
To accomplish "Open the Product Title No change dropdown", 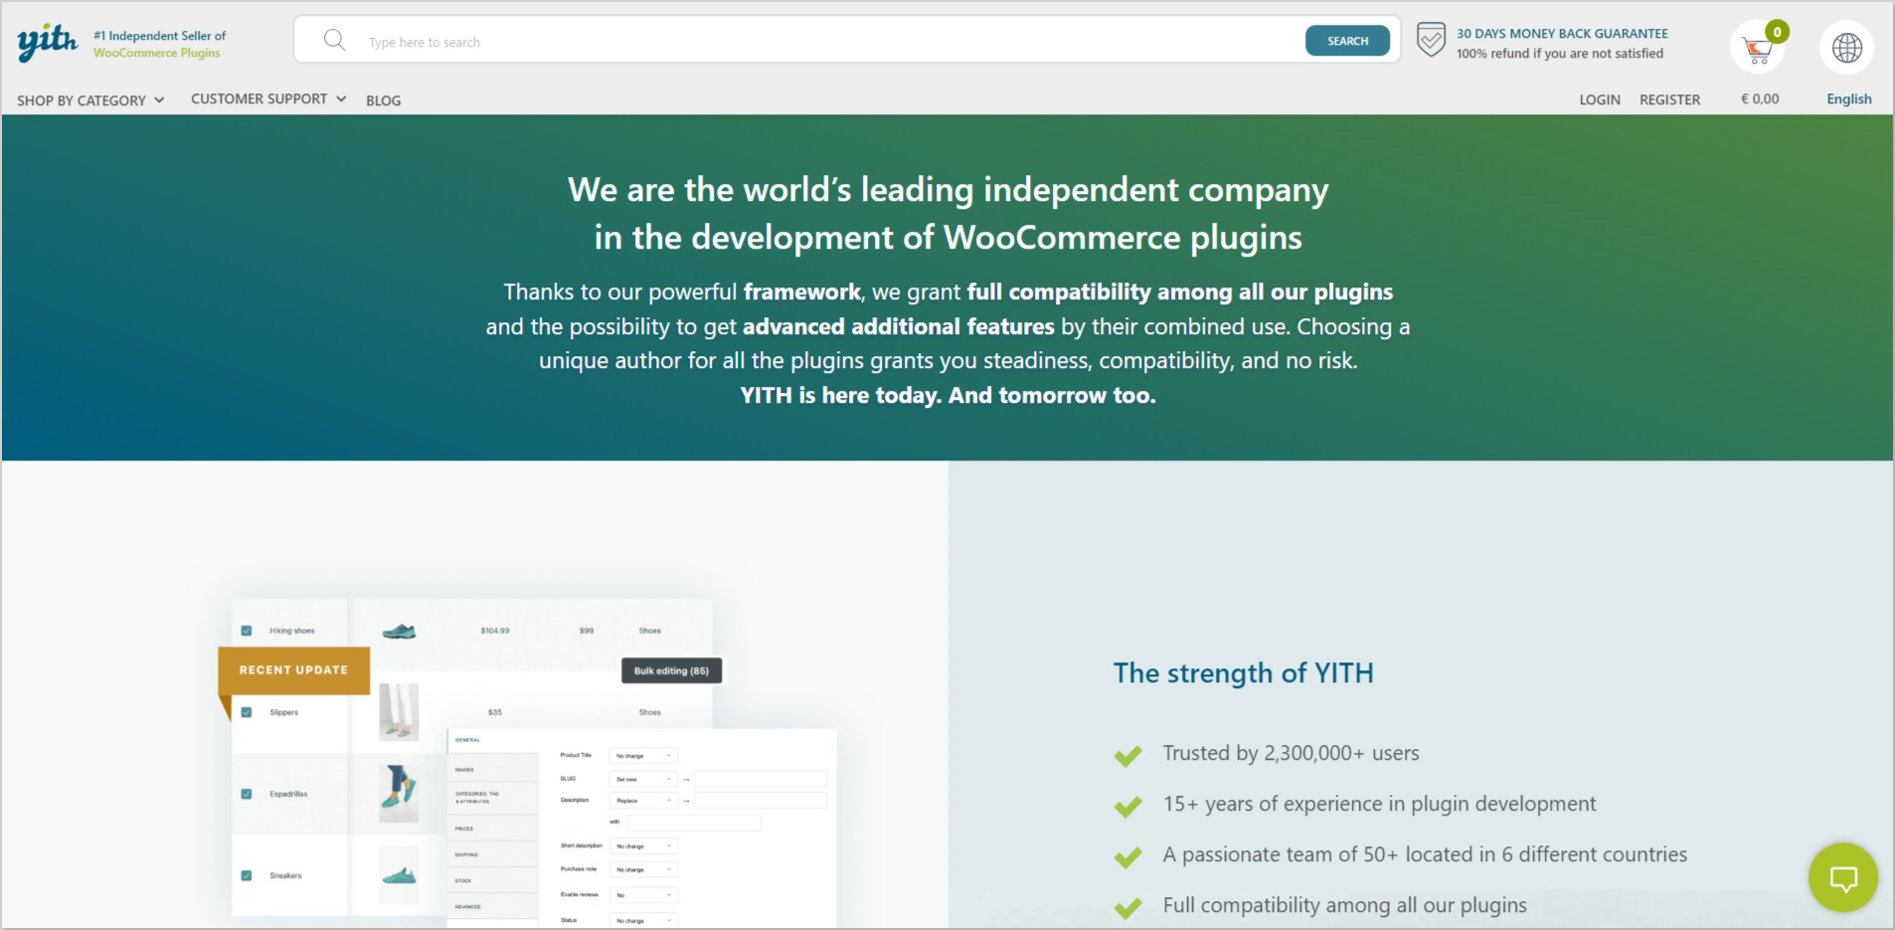I will 643,756.
